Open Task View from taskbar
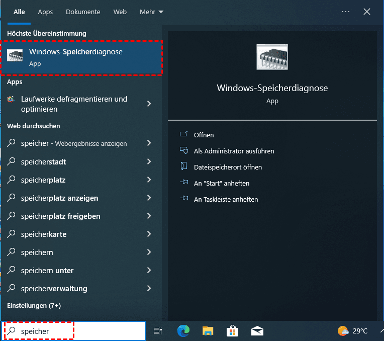 coord(158,331)
